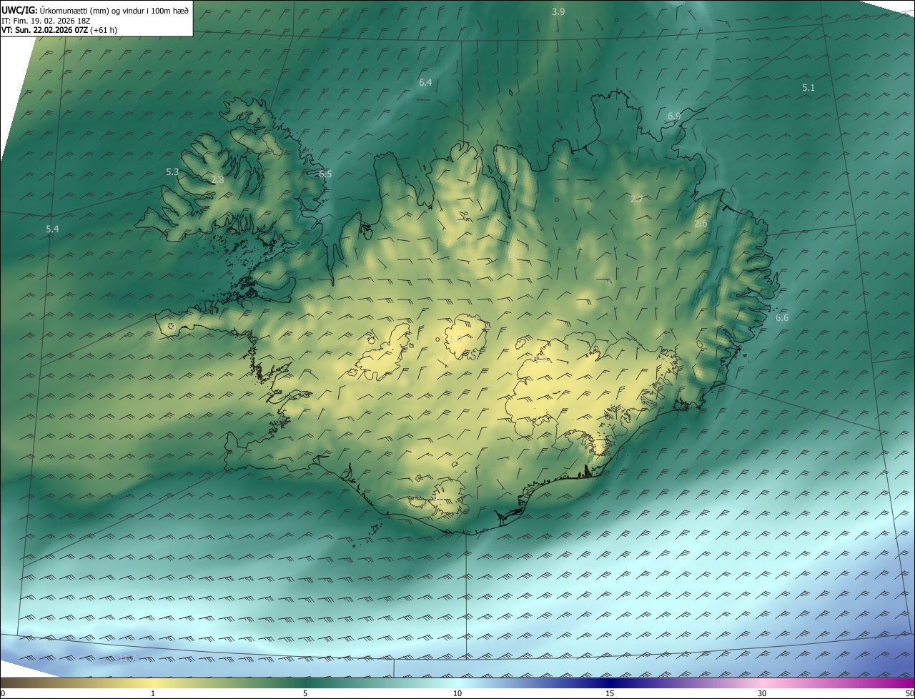Click the 10 tick label on the legend
Screen dimensions: 915x699
(457, 693)
